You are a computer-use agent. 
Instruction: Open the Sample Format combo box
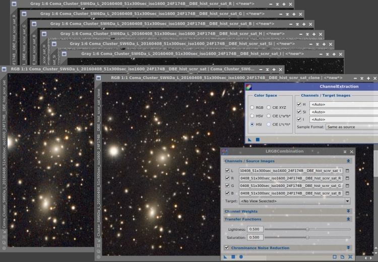[352, 127]
